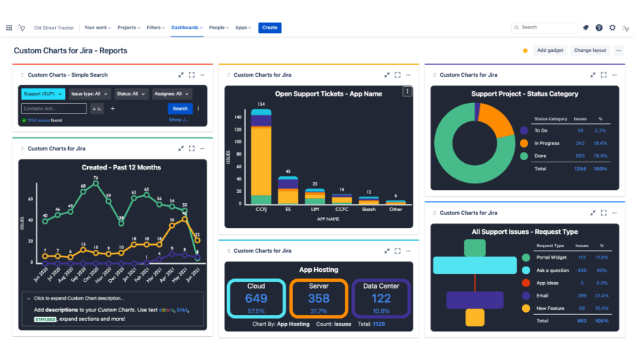Open the kebab menu next to Search button

coord(198,109)
